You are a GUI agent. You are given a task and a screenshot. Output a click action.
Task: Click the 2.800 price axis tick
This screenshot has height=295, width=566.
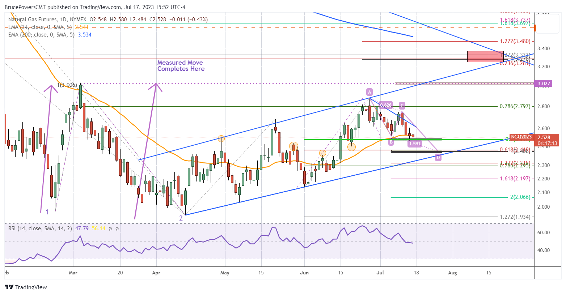pos(544,106)
